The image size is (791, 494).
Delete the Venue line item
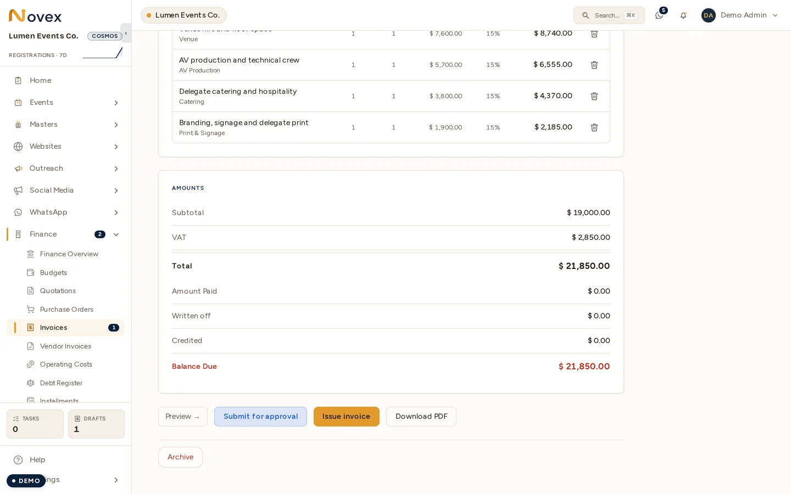(x=594, y=34)
